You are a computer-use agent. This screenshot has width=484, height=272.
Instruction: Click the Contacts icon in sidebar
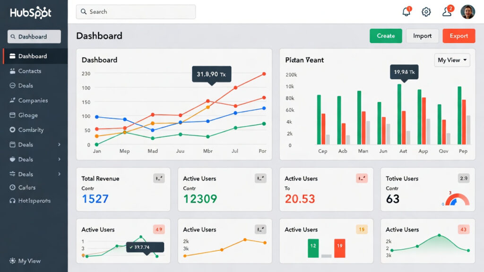[13, 71]
